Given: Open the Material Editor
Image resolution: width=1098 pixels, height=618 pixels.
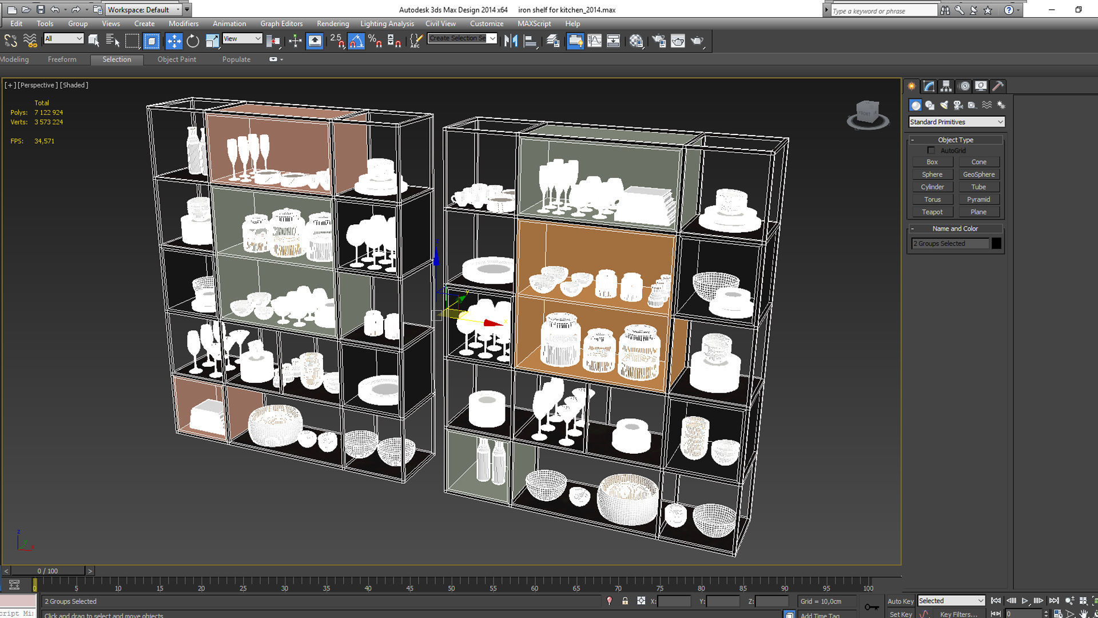Looking at the screenshot, I should (x=636, y=41).
